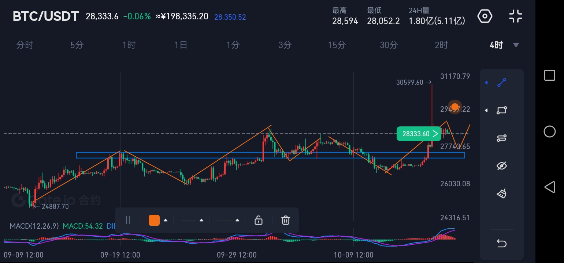The width and height of the screenshot is (564, 263).
Task: Tap the Android back triangle button
Action: click(x=549, y=187)
